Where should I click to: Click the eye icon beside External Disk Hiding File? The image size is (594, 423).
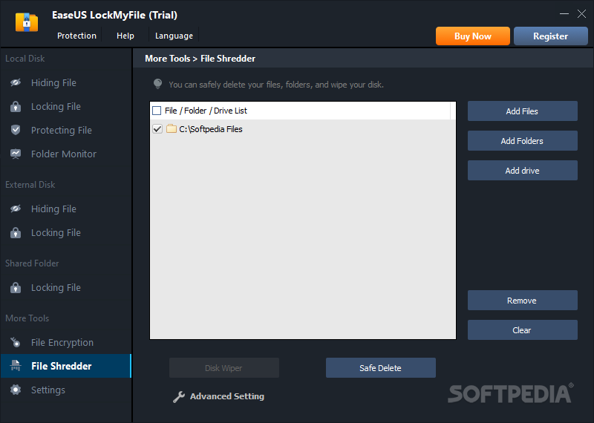pyautogui.click(x=16, y=209)
